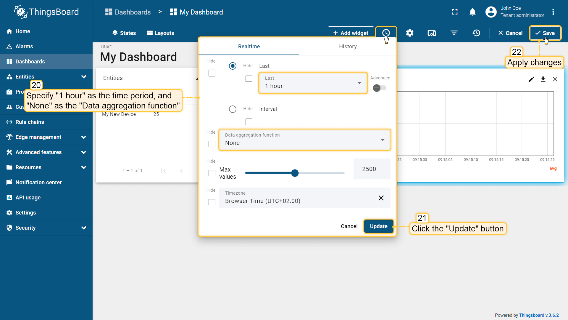Expand Advanced features sidebar section
The height and width of the screenshot is (320, 568).
(84, 152)
